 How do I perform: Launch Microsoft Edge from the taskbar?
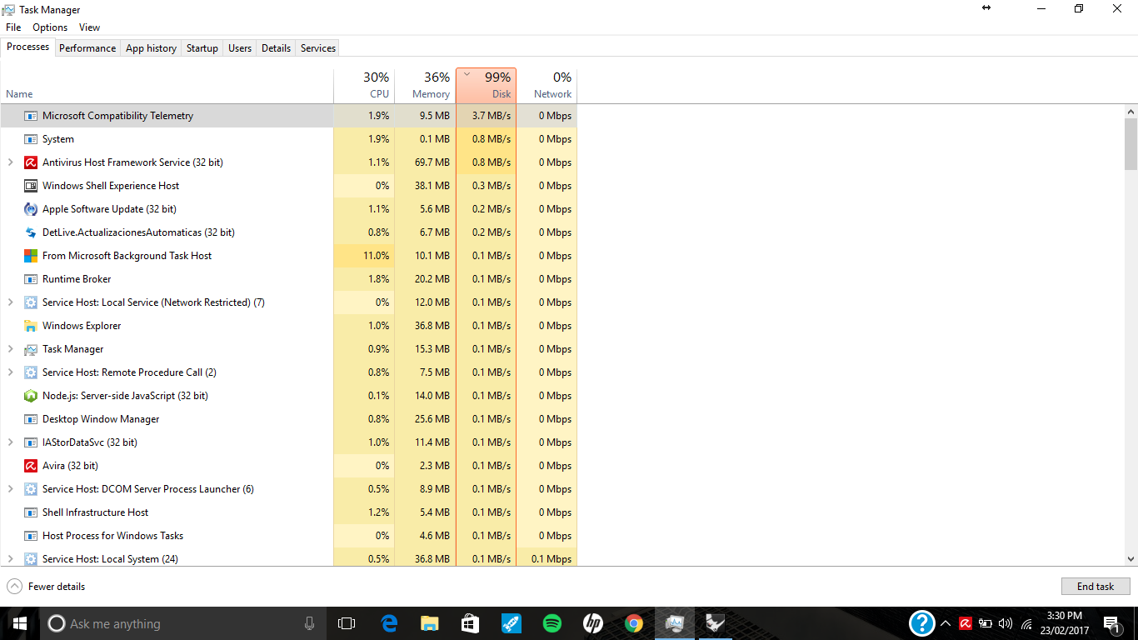coord(389,623)
